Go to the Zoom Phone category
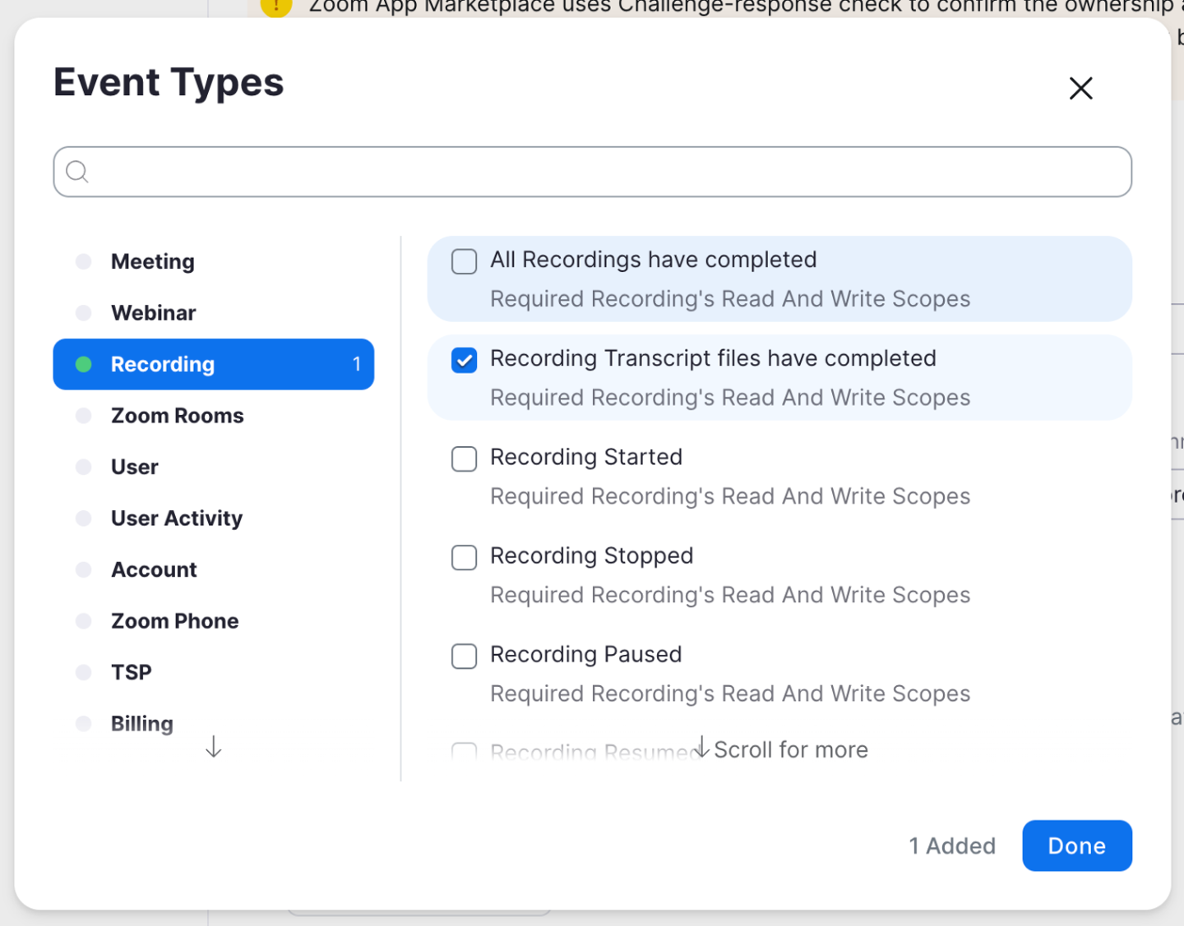 pos(175,621)
